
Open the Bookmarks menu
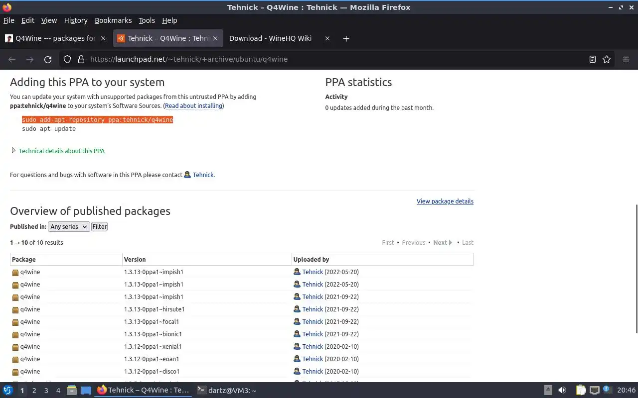[x=113, y=20]
